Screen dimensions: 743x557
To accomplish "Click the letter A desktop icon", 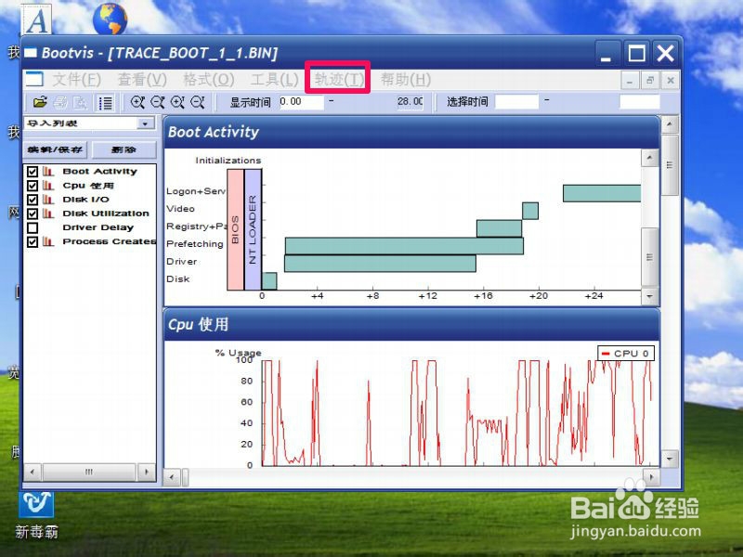I will 37,19.
